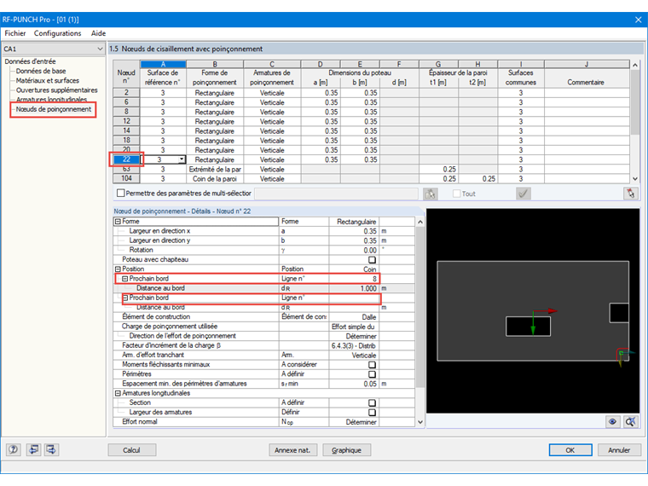Select Matériaux et surfaces tree item

point(48,81)
